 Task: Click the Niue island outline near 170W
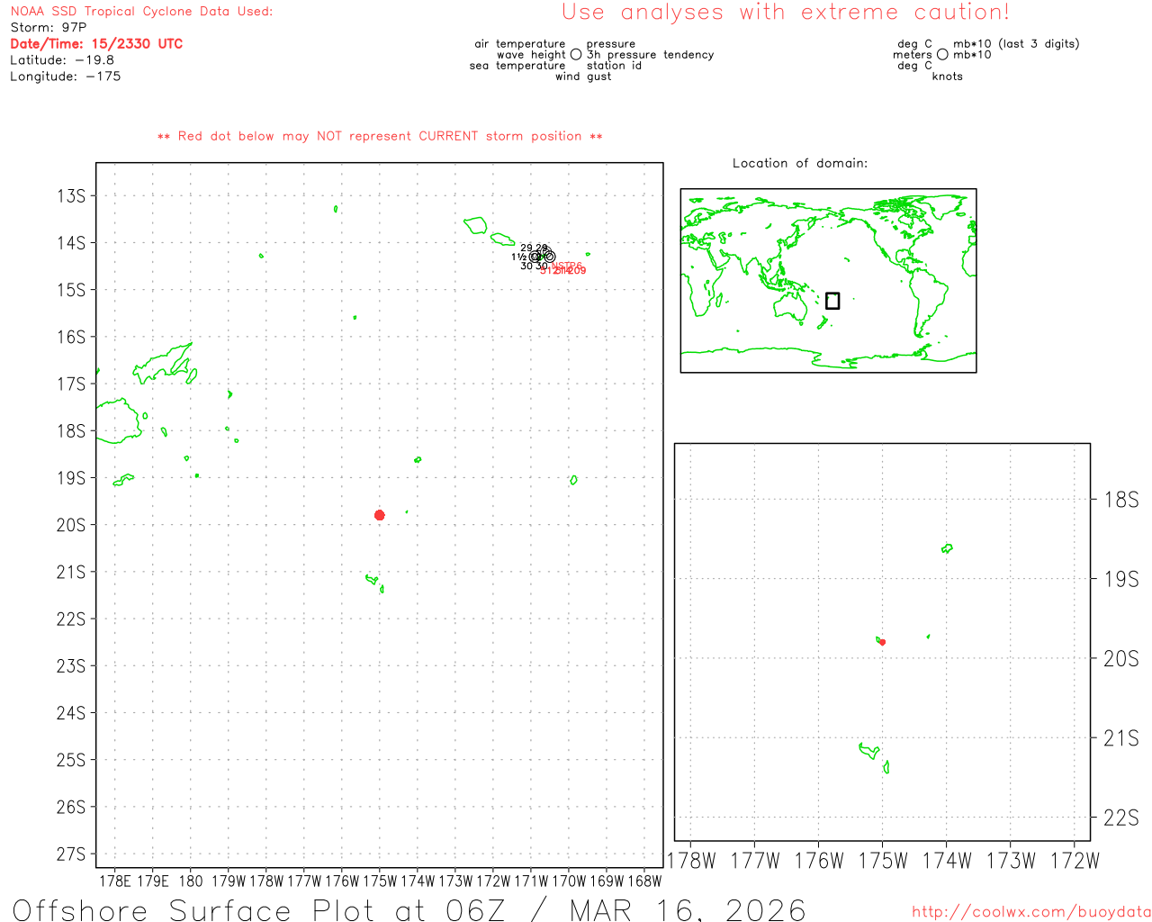(573, 480)
